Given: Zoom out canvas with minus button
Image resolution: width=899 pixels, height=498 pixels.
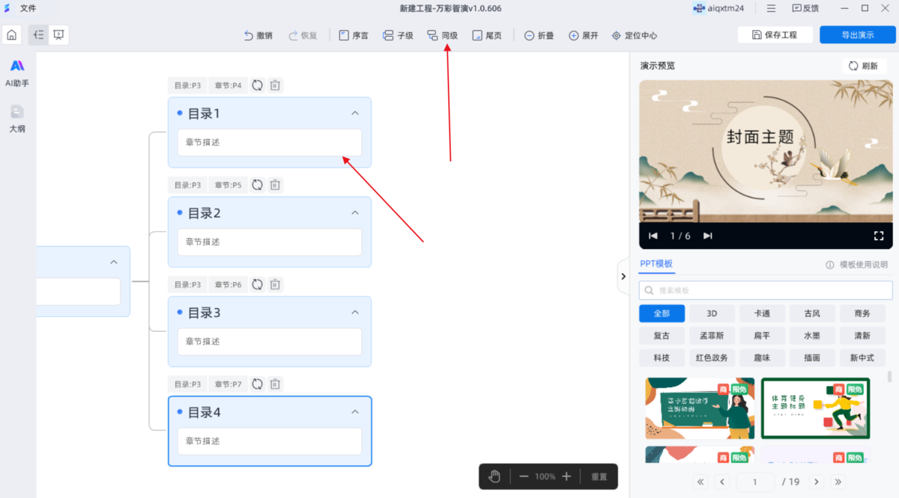Looking at the screenshot, I should pos(524,476).
